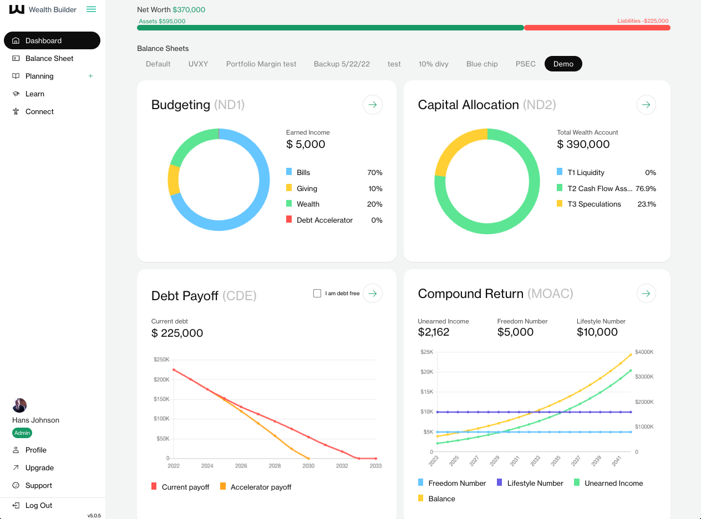Select the 'Demo' balance sheet button
The width and height of the screenshot is (701, 519).
pos(563,64)
